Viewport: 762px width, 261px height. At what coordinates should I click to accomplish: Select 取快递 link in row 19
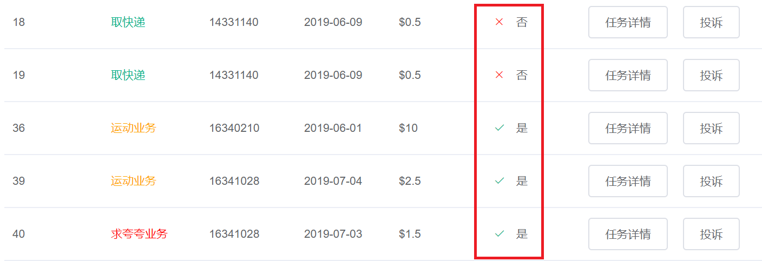coord(128,75)
